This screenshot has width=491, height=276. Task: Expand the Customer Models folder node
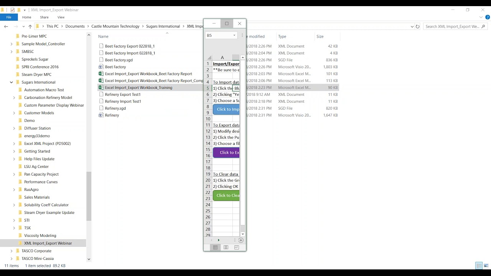coord(14,113)
